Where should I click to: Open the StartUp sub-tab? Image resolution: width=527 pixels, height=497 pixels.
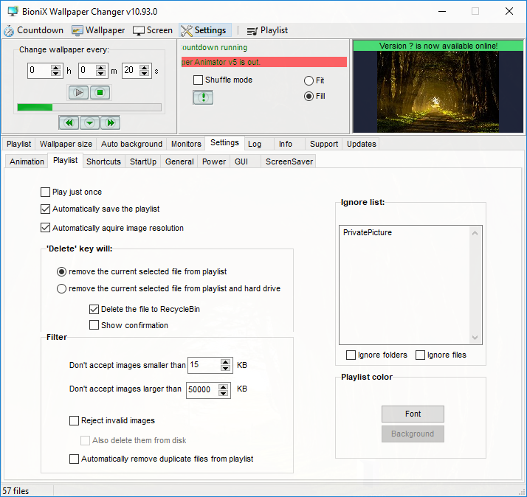[x=143, y=161]
